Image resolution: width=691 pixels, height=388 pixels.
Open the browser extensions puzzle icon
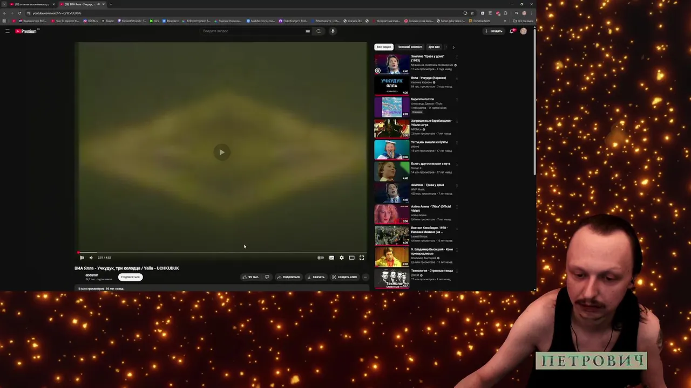(505, 13)
